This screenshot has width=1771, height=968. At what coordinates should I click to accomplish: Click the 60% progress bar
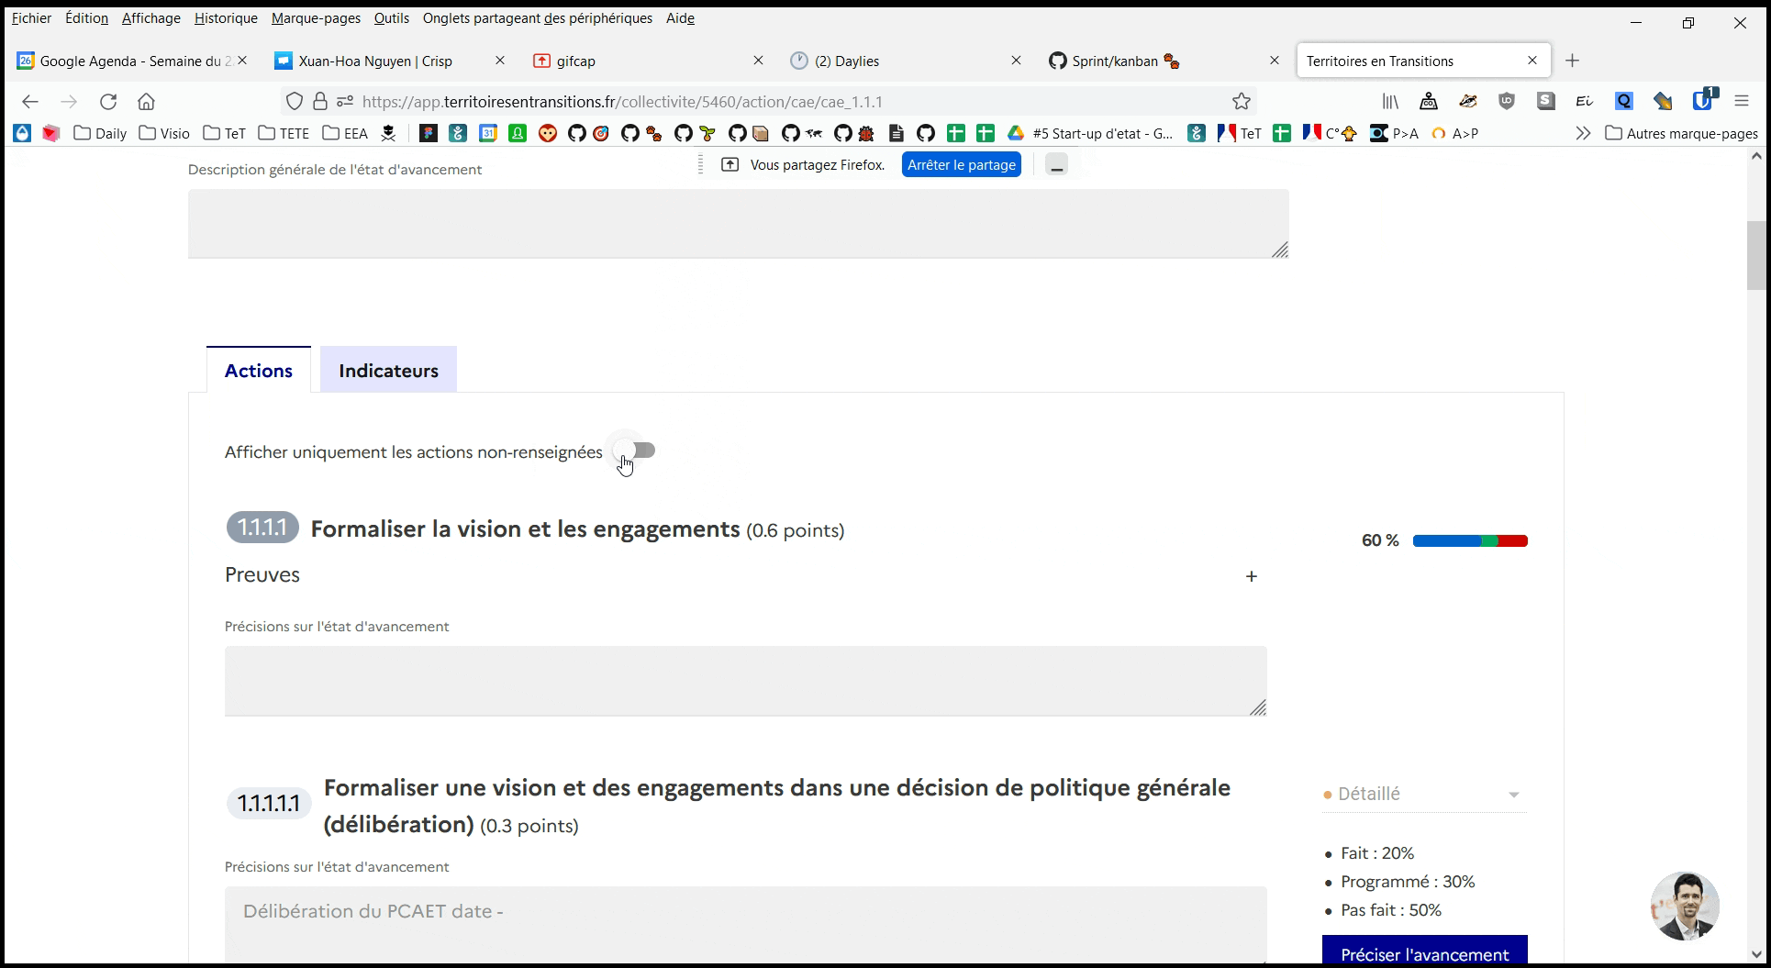tap(1469, 540)
